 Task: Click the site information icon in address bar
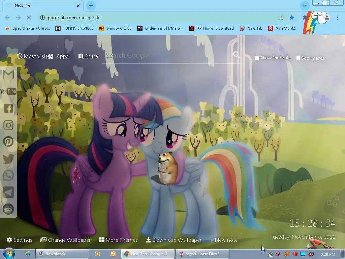click(x=42, y=18)
